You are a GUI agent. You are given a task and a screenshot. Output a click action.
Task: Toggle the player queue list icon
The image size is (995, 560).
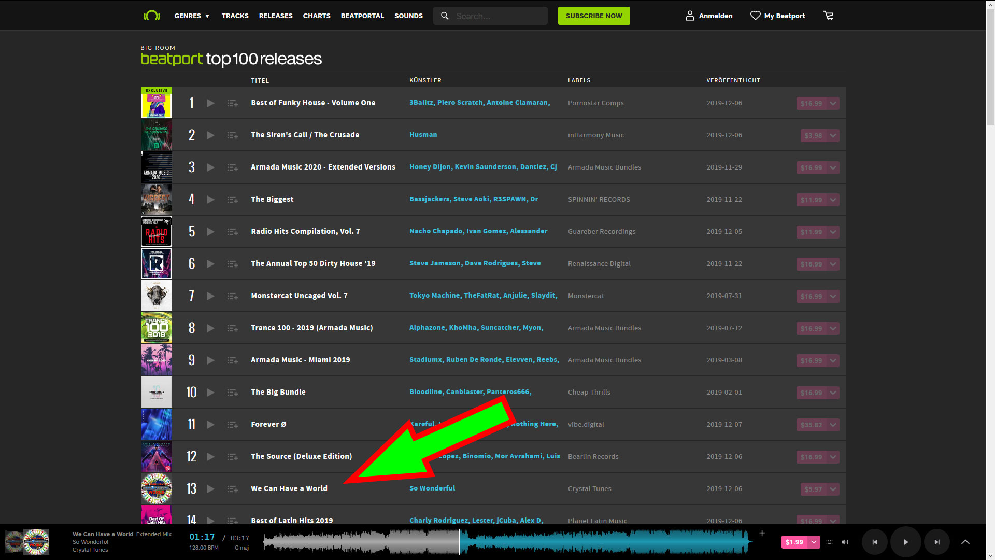[x=829, y=542]
